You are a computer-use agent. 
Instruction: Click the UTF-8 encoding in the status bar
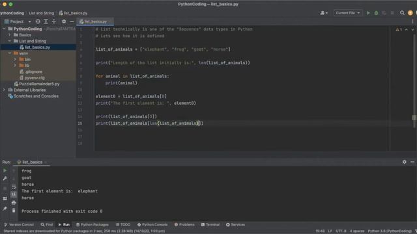pos(341,231)
